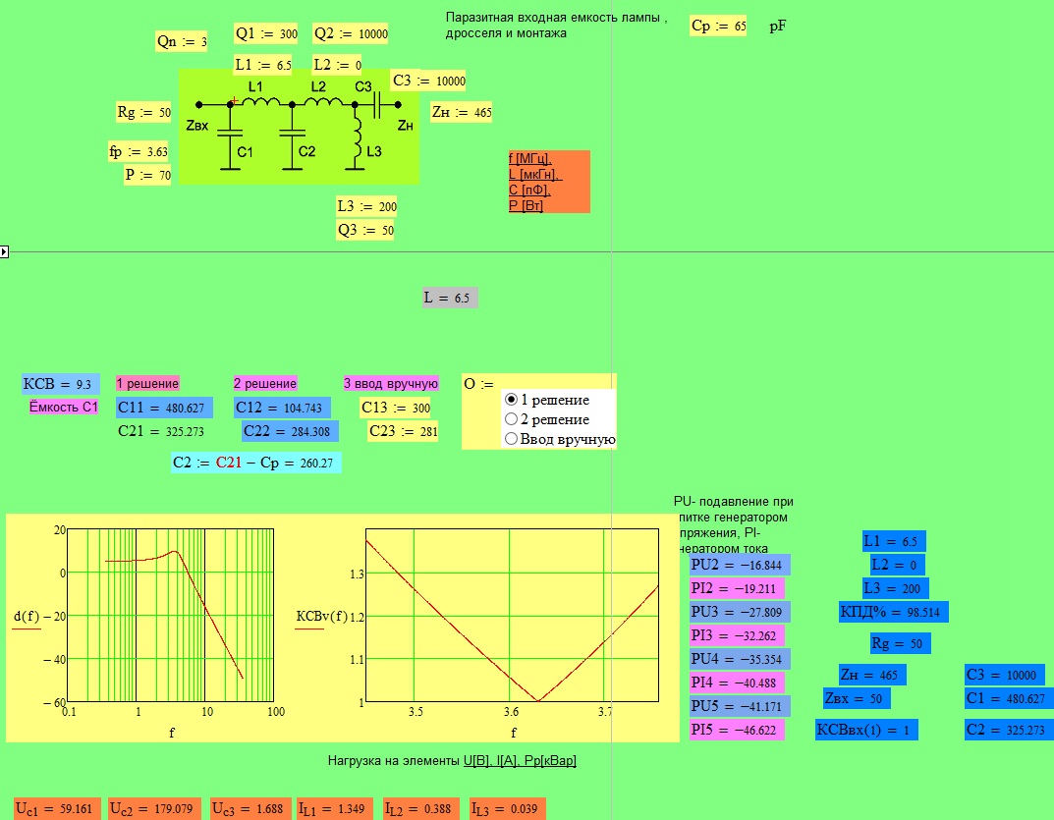
Task: Select the PU3 = −27.809 result
Action: click(740, 612)
